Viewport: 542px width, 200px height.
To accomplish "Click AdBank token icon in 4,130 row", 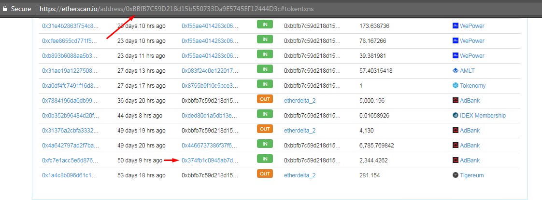I will 455,130.
